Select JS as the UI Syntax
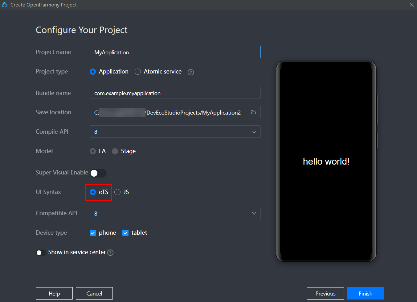This screenshot has height=302, width=417. pos(117,192)
